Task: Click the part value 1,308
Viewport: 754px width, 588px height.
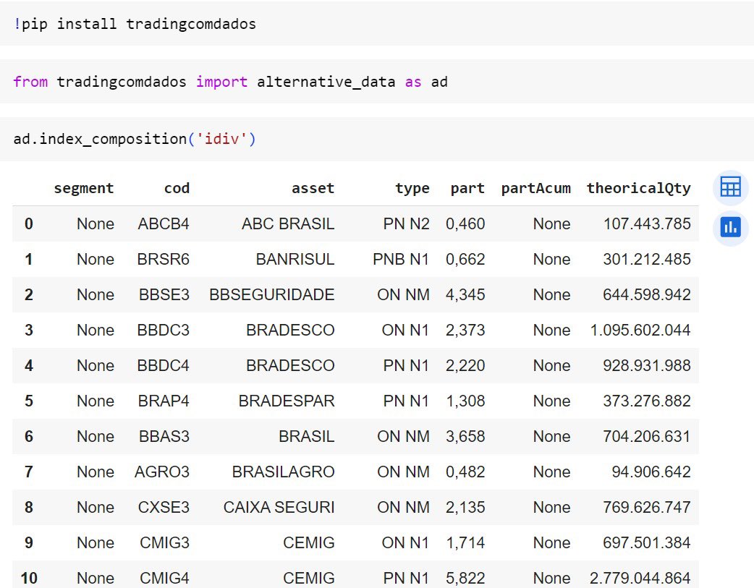Action: pyautogui.click(x=465, y=401)
